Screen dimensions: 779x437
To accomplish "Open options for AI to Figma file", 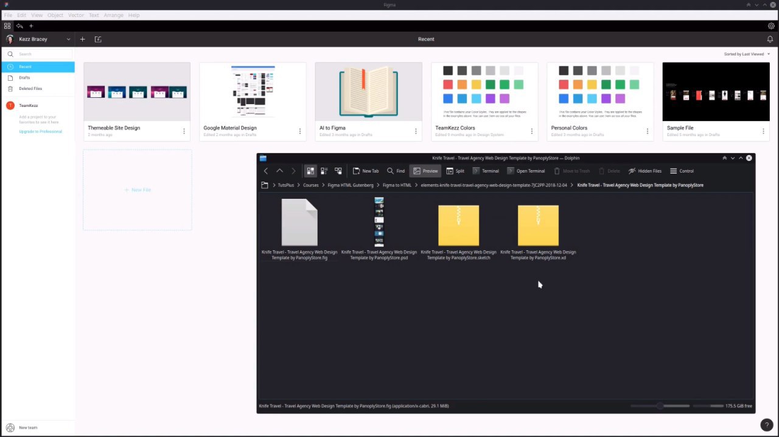I will point(416,131).
